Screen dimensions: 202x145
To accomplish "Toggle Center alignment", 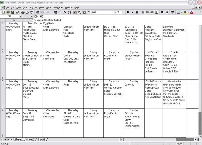I will coord(147,12).
